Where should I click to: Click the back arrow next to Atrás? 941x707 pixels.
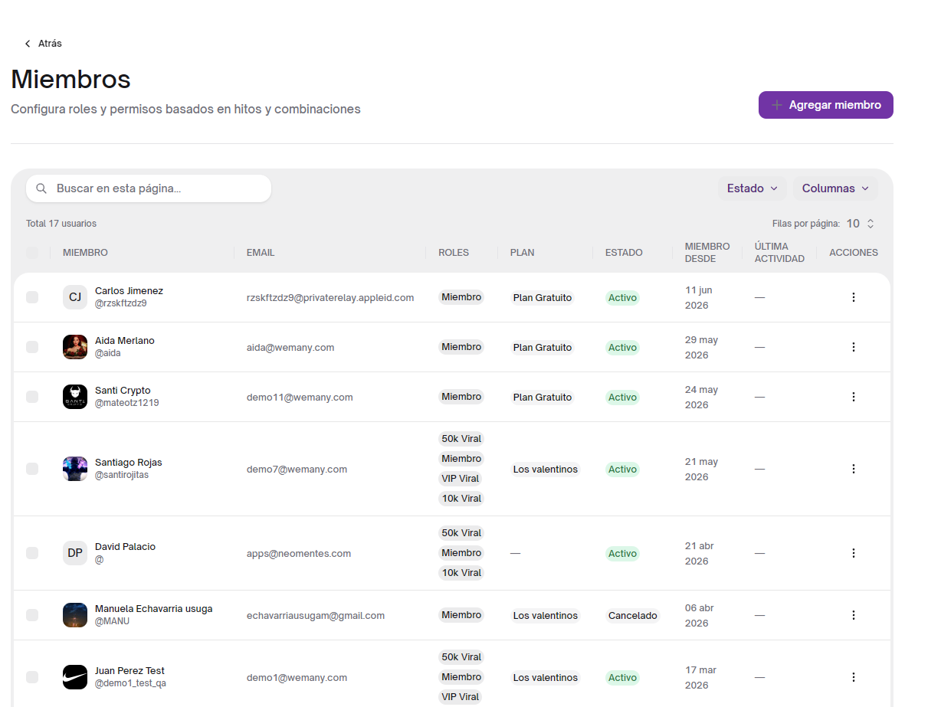pos(28,44)
